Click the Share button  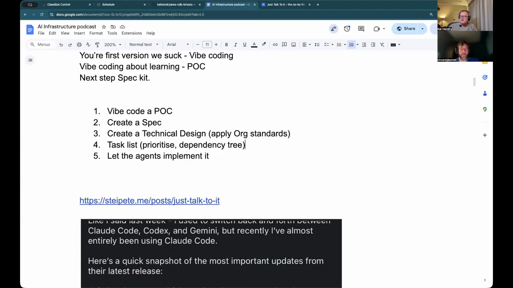click(x=409, y=28)
